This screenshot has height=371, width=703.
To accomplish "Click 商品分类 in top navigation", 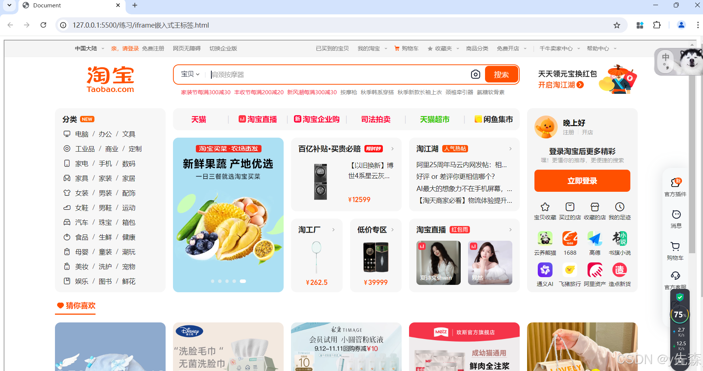I will [x=477, y=49].
